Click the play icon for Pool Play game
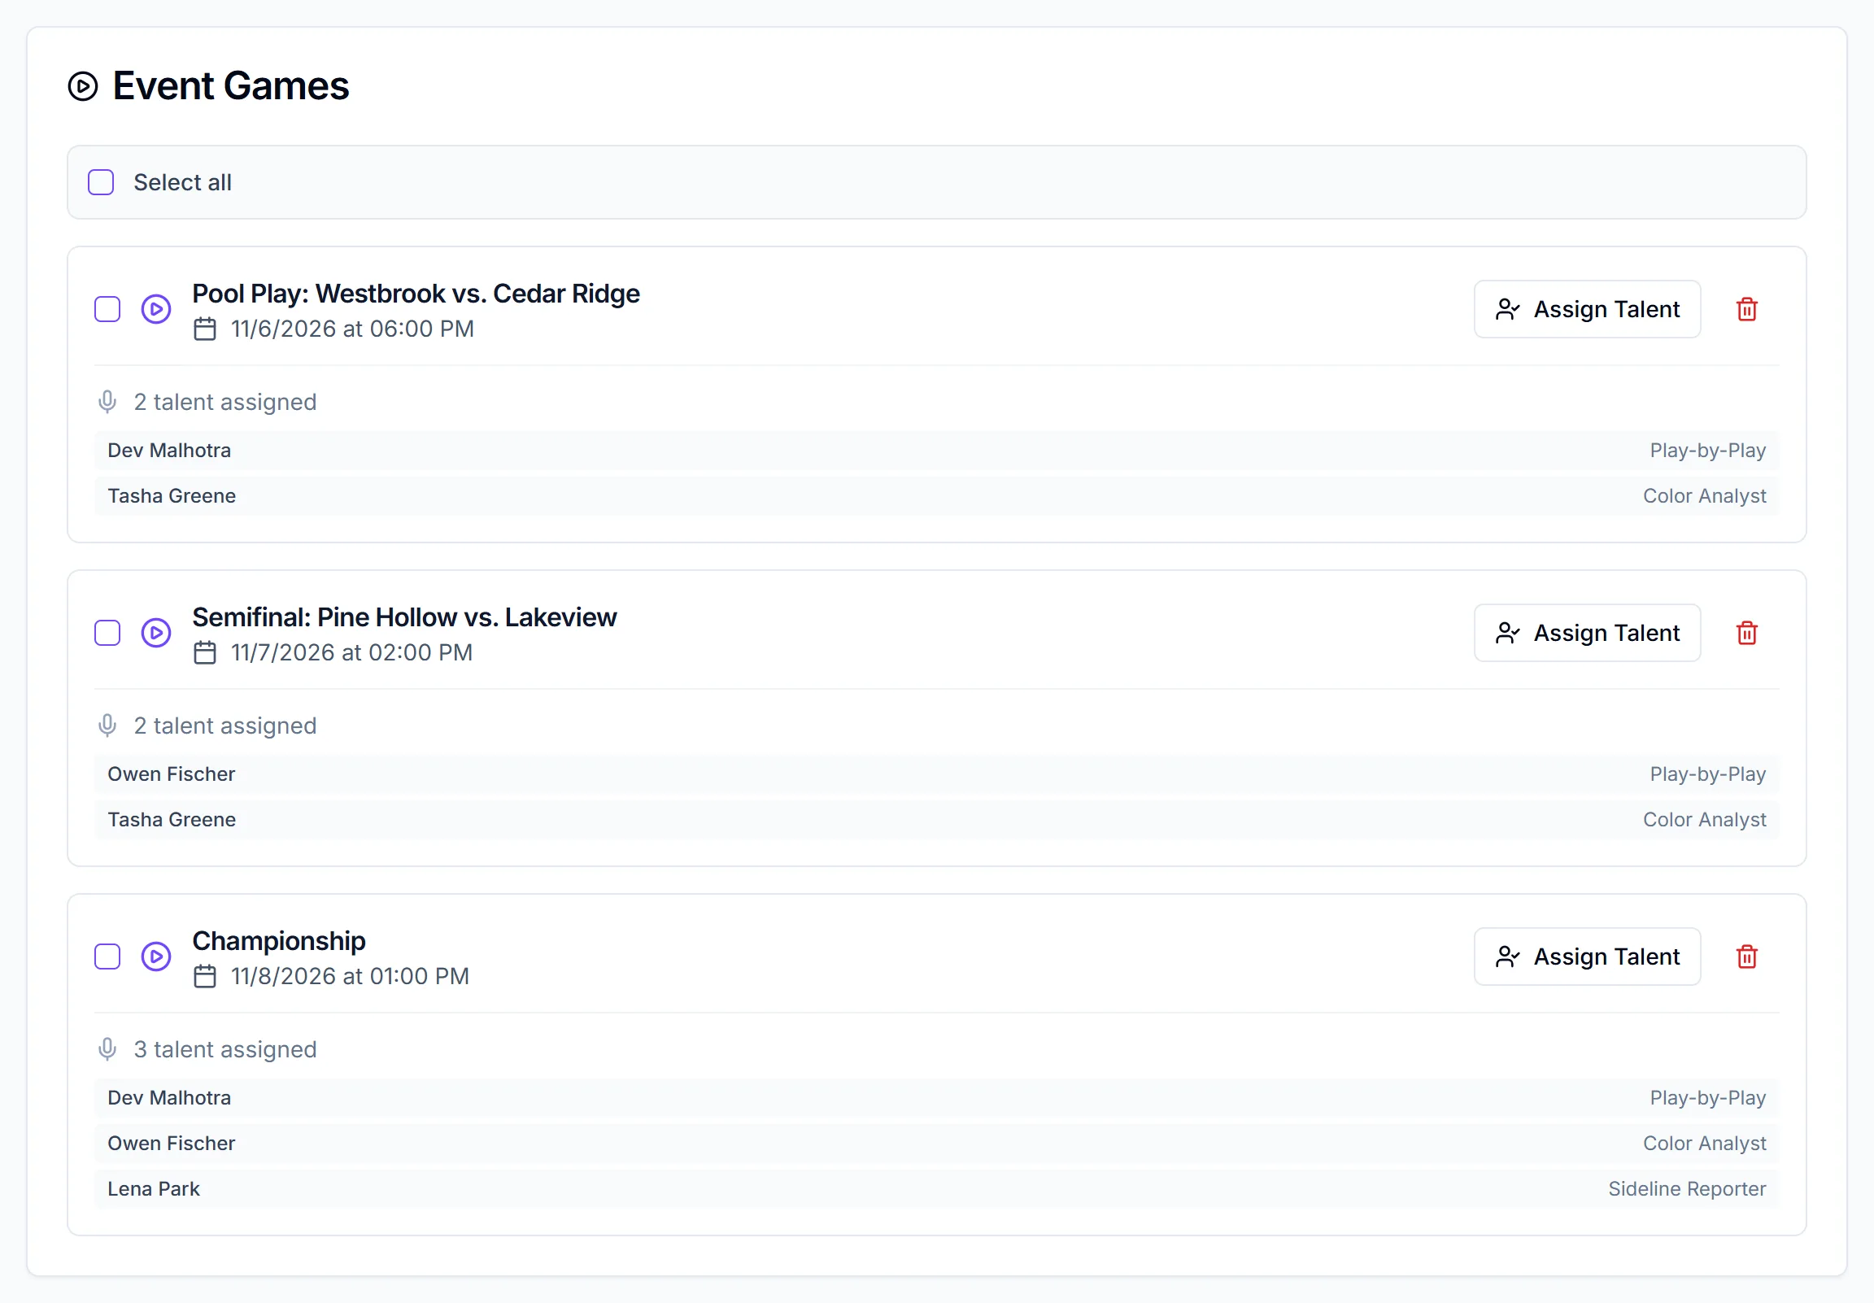 coord(156,309)
